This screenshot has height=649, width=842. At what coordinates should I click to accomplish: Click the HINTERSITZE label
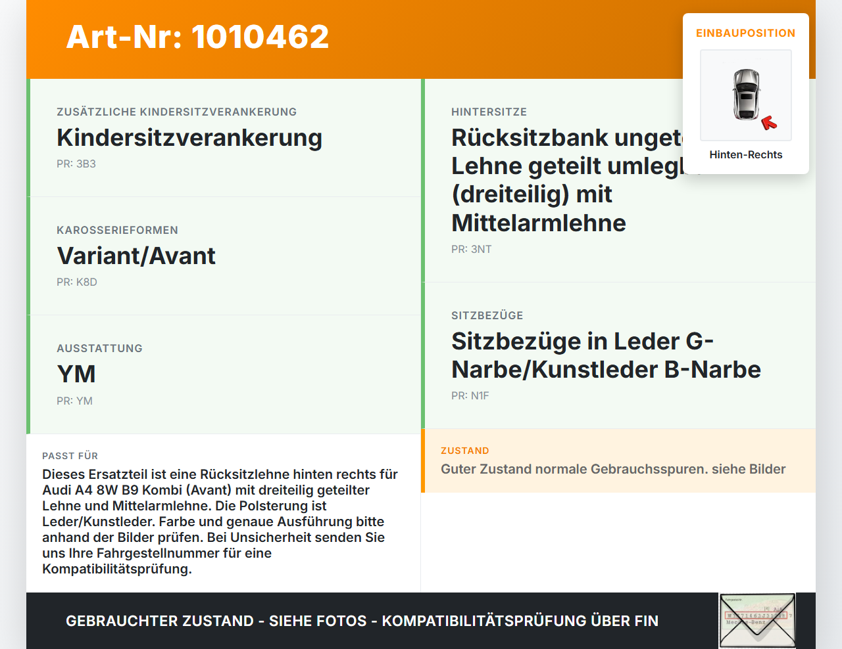[x=489, y=112]
